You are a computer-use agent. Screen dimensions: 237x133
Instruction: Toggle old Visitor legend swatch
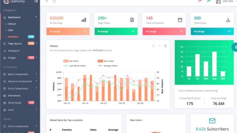(x=66, y=61)
